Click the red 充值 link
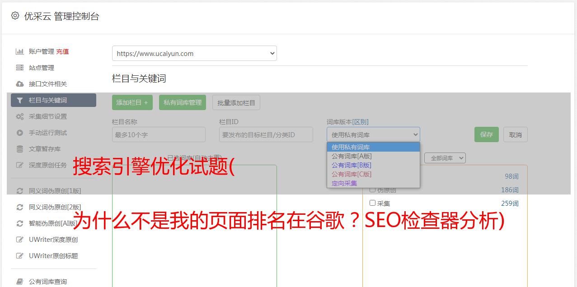577x287 pixels. [x=62, y=51]
